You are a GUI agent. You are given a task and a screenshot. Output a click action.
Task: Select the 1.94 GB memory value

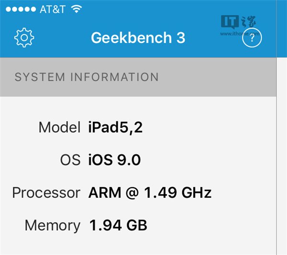coord(118,225)
